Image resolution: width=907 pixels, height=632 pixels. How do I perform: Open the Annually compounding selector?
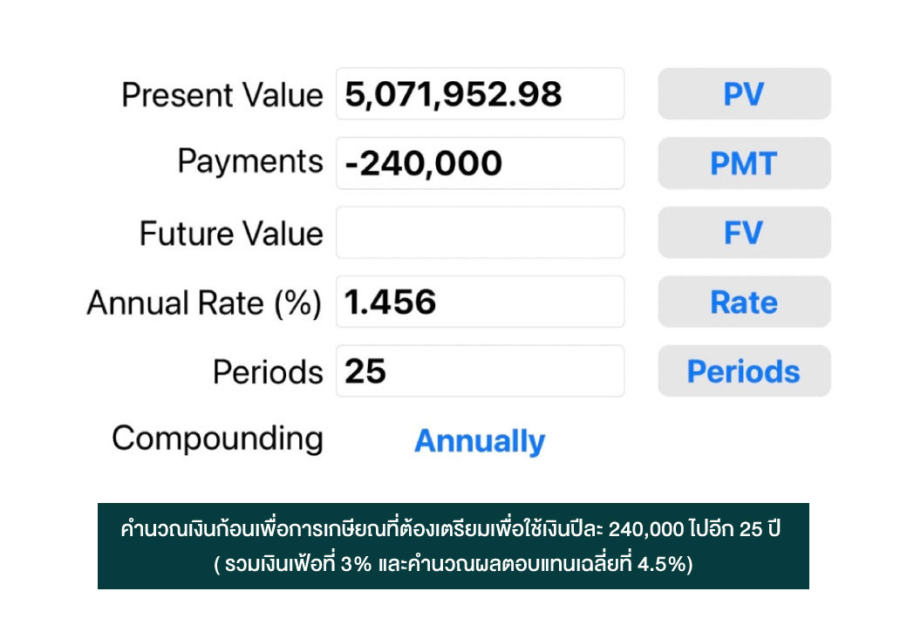point(480,441)
